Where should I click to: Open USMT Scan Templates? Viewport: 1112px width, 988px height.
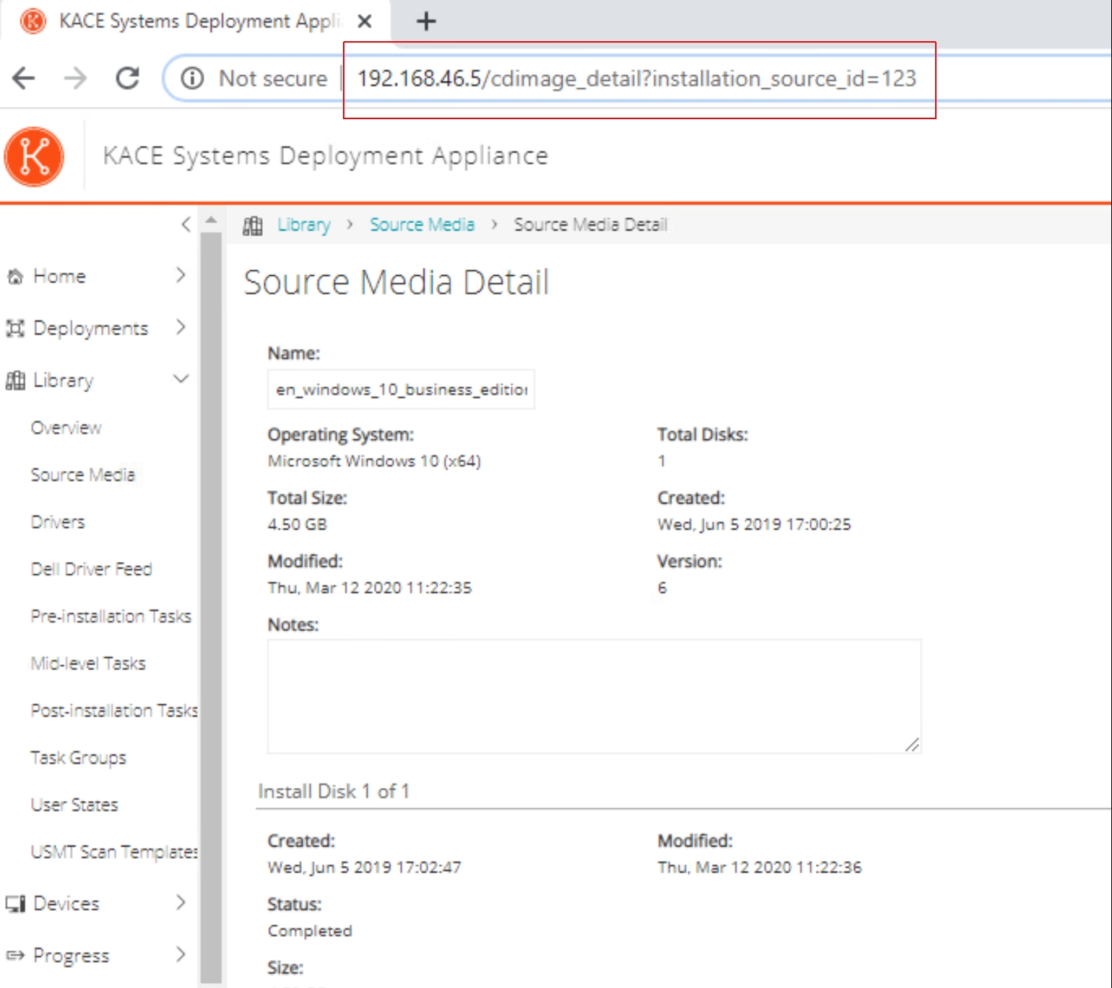pos(114,852)
